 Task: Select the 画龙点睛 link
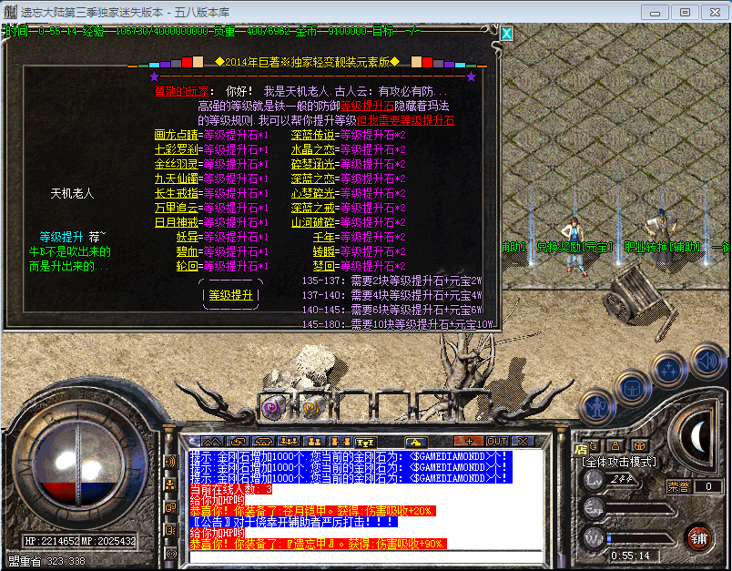[177, 136]
